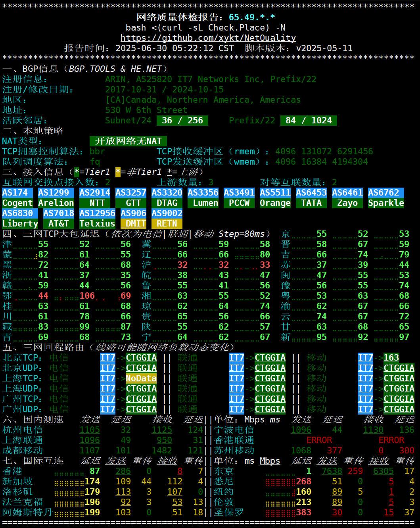Image resolution: width=420 pixels, height=528 pixels.
Task: Click rmem values 4096 131072 6291456
Action: [x=324, y=152]
